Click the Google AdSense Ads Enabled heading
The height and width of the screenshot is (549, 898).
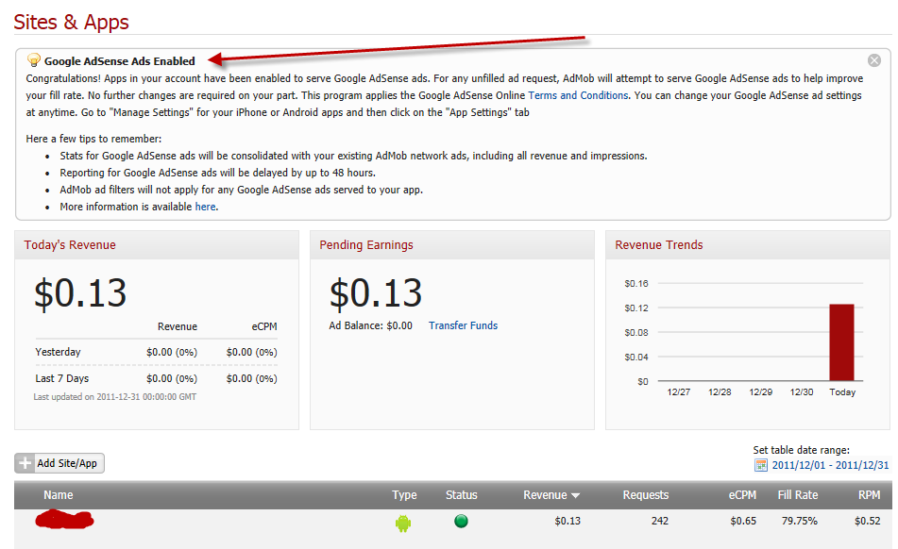120,61
